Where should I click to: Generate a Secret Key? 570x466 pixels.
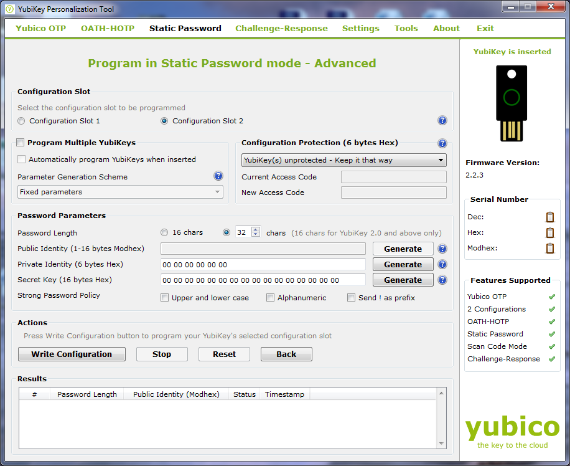tap(403, 280)
